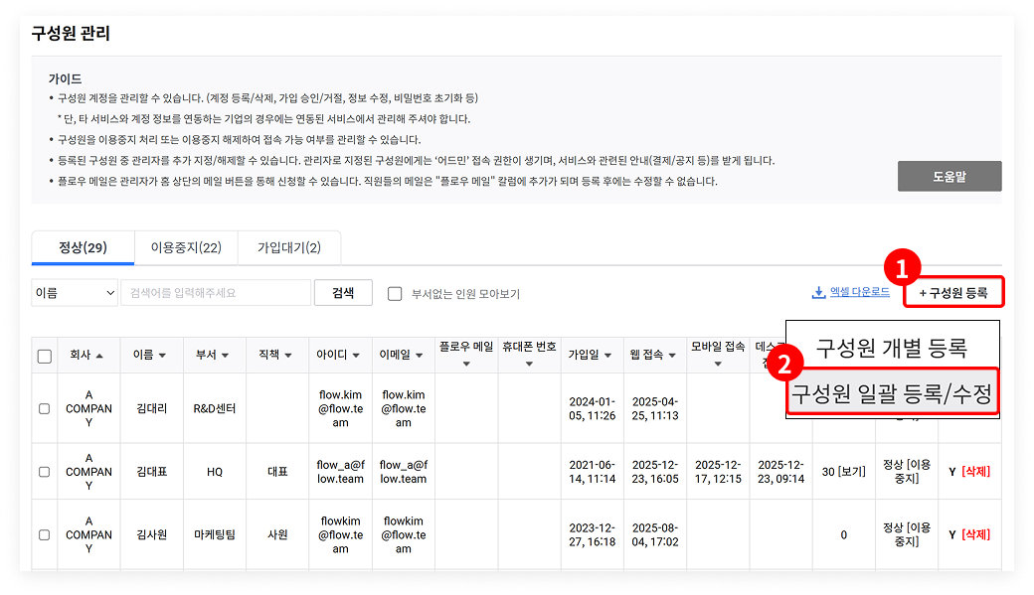Click the search keyword input field

(216, 293)
